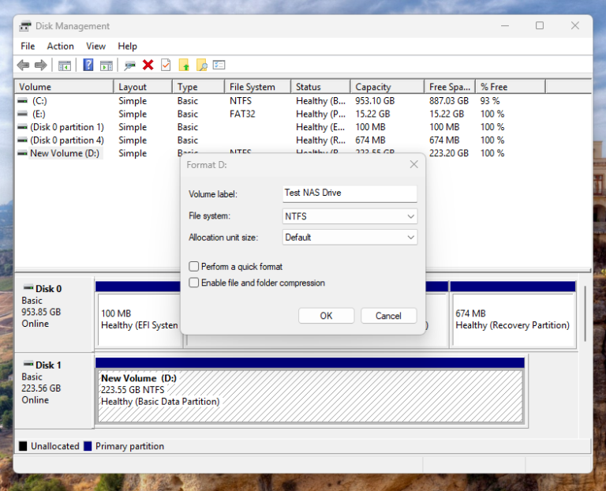Enable Perform a quick format checkbox
The width and height of the screenshot is (606, 491).
(x=194, y=267)
